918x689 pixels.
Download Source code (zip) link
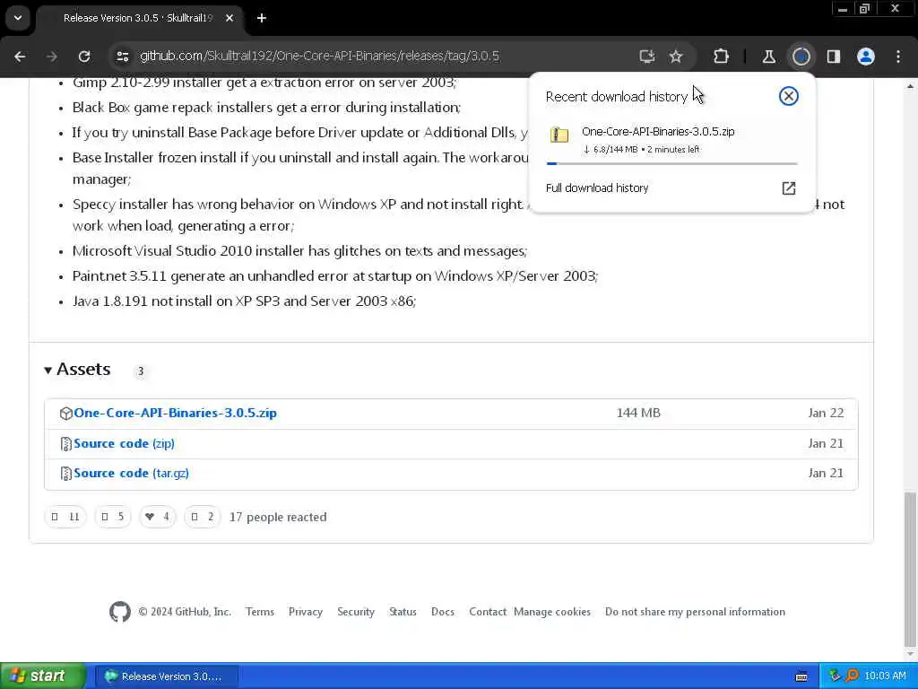124,443
